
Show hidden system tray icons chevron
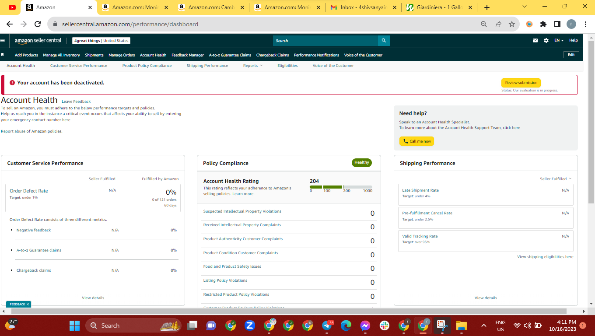click(483, 325)
